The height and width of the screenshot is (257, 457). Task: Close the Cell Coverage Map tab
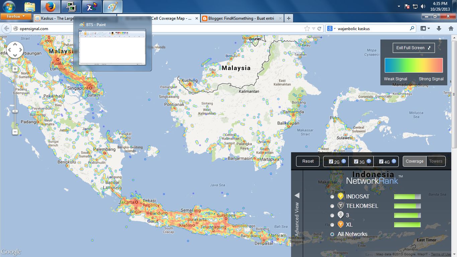[196, 18]
